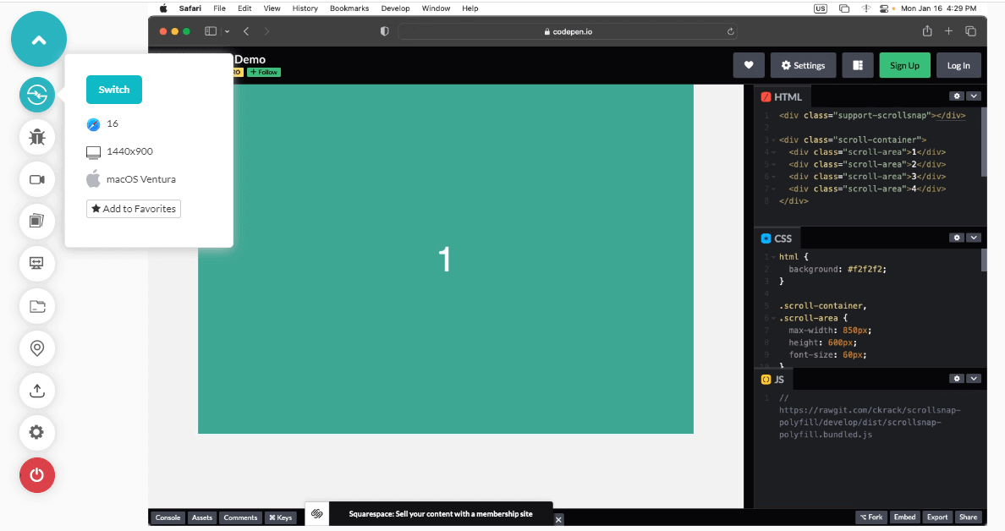Image resolution: width=1005 pixels, height=531 pixels.
Task: Open the Help menu
Action: (470, 8)
